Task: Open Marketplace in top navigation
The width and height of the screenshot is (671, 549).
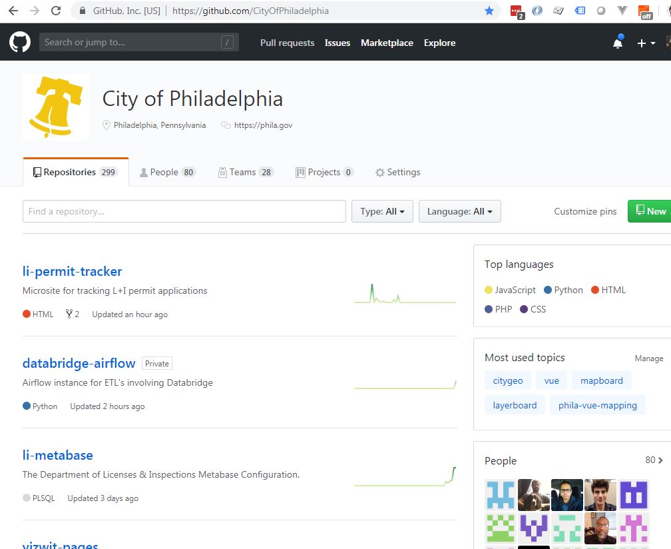Action: pos(387,43)
